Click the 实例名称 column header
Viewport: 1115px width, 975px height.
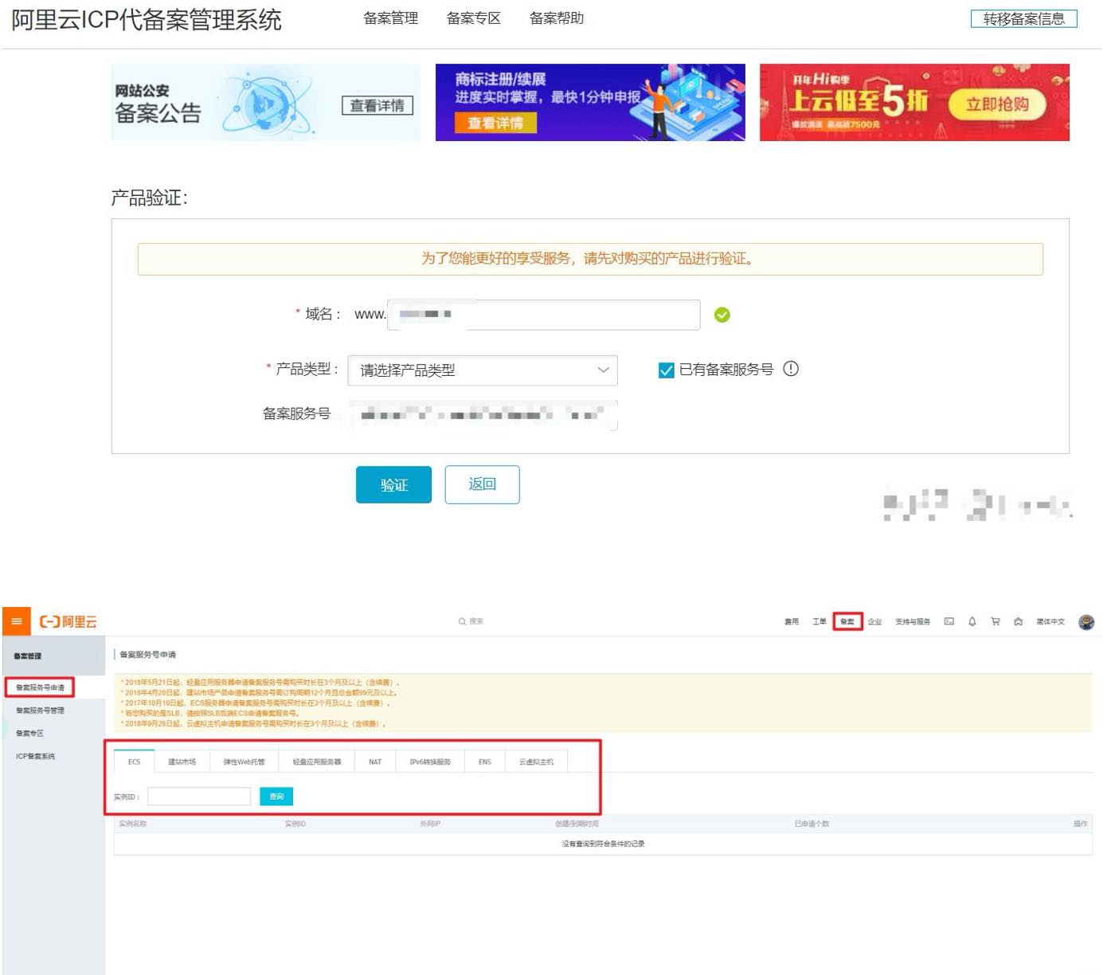(x=132, y=824)
